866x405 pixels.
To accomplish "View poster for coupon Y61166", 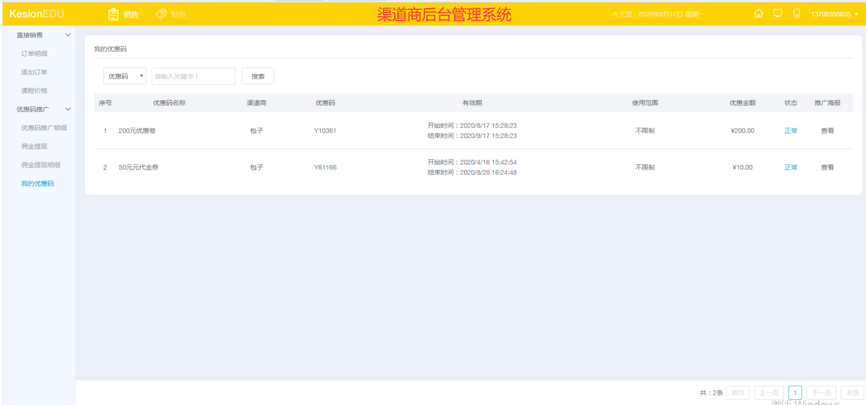I will [827, 167].
